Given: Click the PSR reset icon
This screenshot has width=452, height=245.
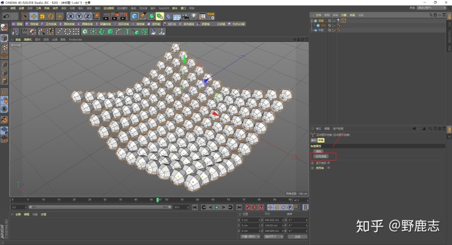Looking at the screenshot, I should (211, 16).
